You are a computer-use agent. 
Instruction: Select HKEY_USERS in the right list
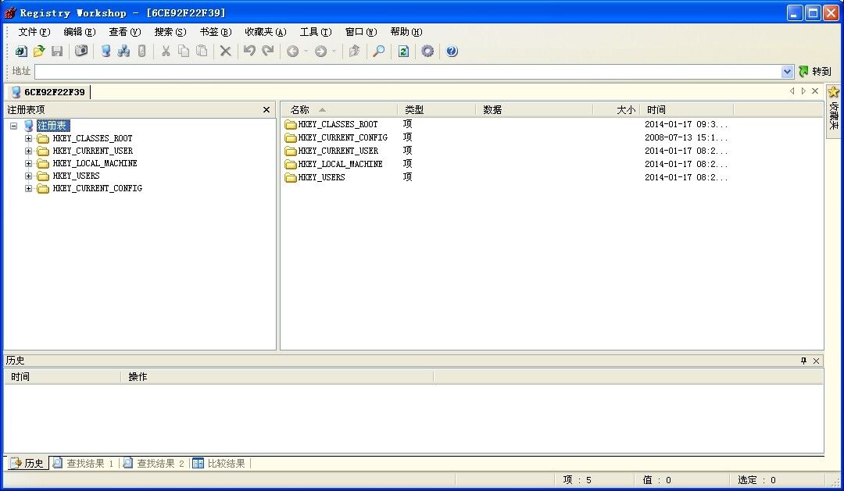point(321,177)
